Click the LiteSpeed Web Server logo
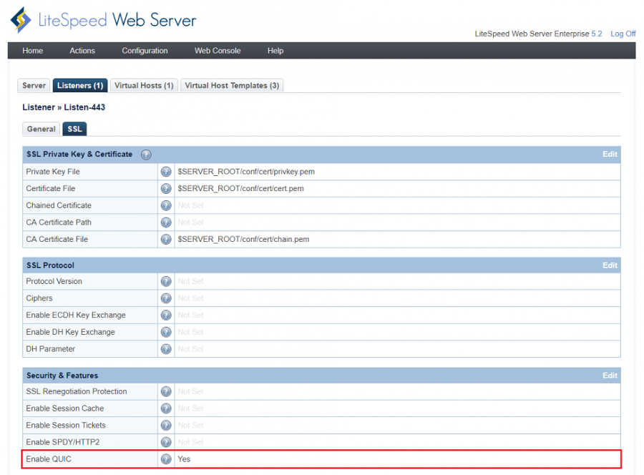 pyautogui.click(x=104, y=20)
